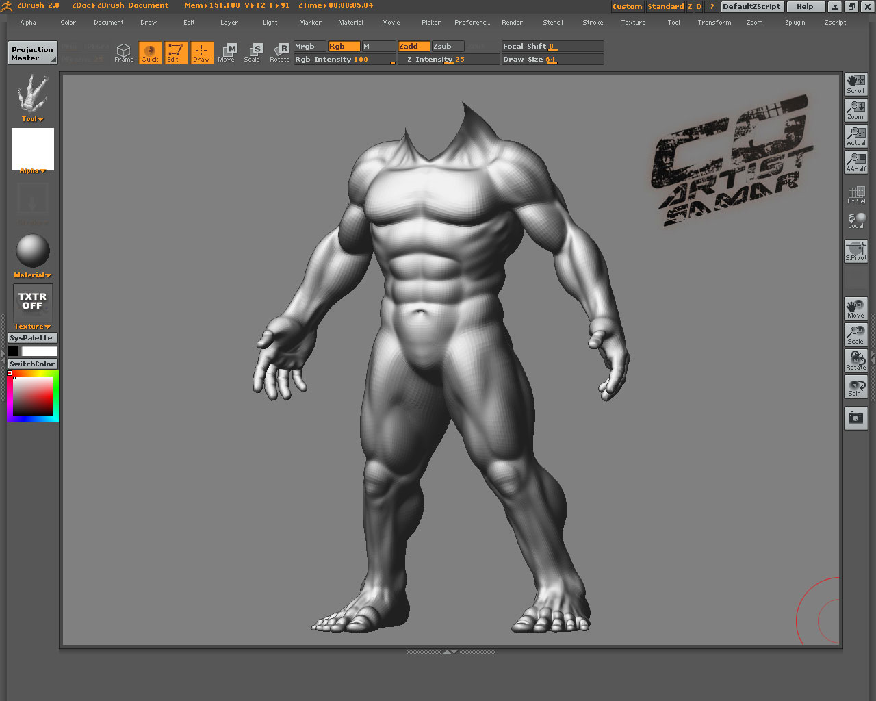
Task: Click the camera snapshot icon
Action: pyautogui.click(x=855, y=418)
